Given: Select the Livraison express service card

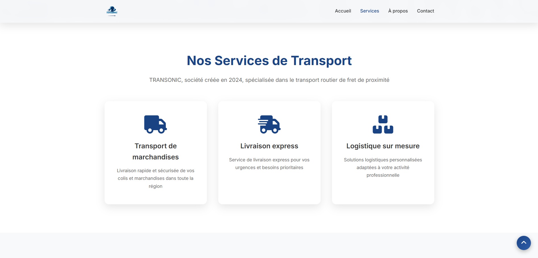Looking at the screenshot, I should point(269,152).
